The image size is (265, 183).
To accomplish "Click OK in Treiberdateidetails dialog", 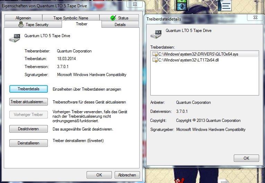I will (246, 158).
